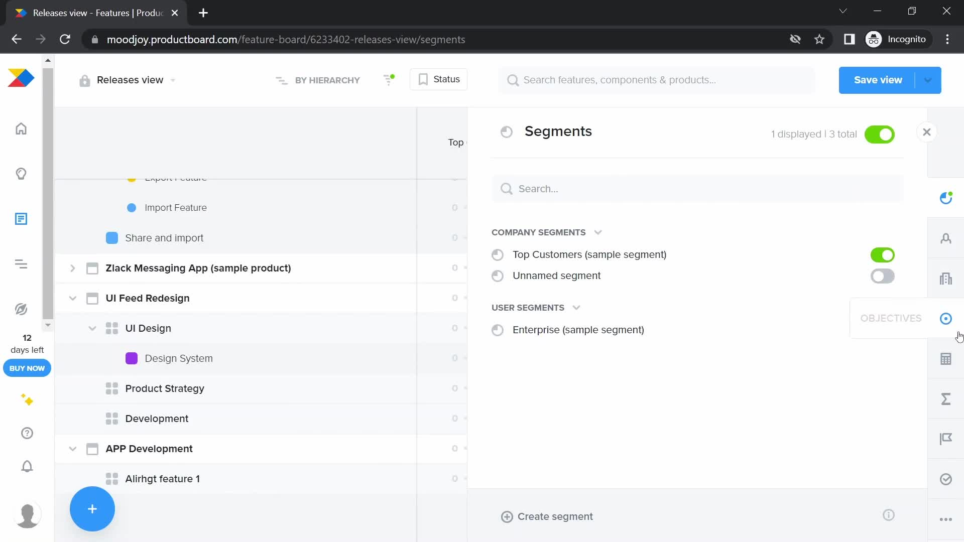Image resolution: width=964 pixels, height=542 pixels.
Task: Click the lock icon beside Releases view
Action: [85, 80]
